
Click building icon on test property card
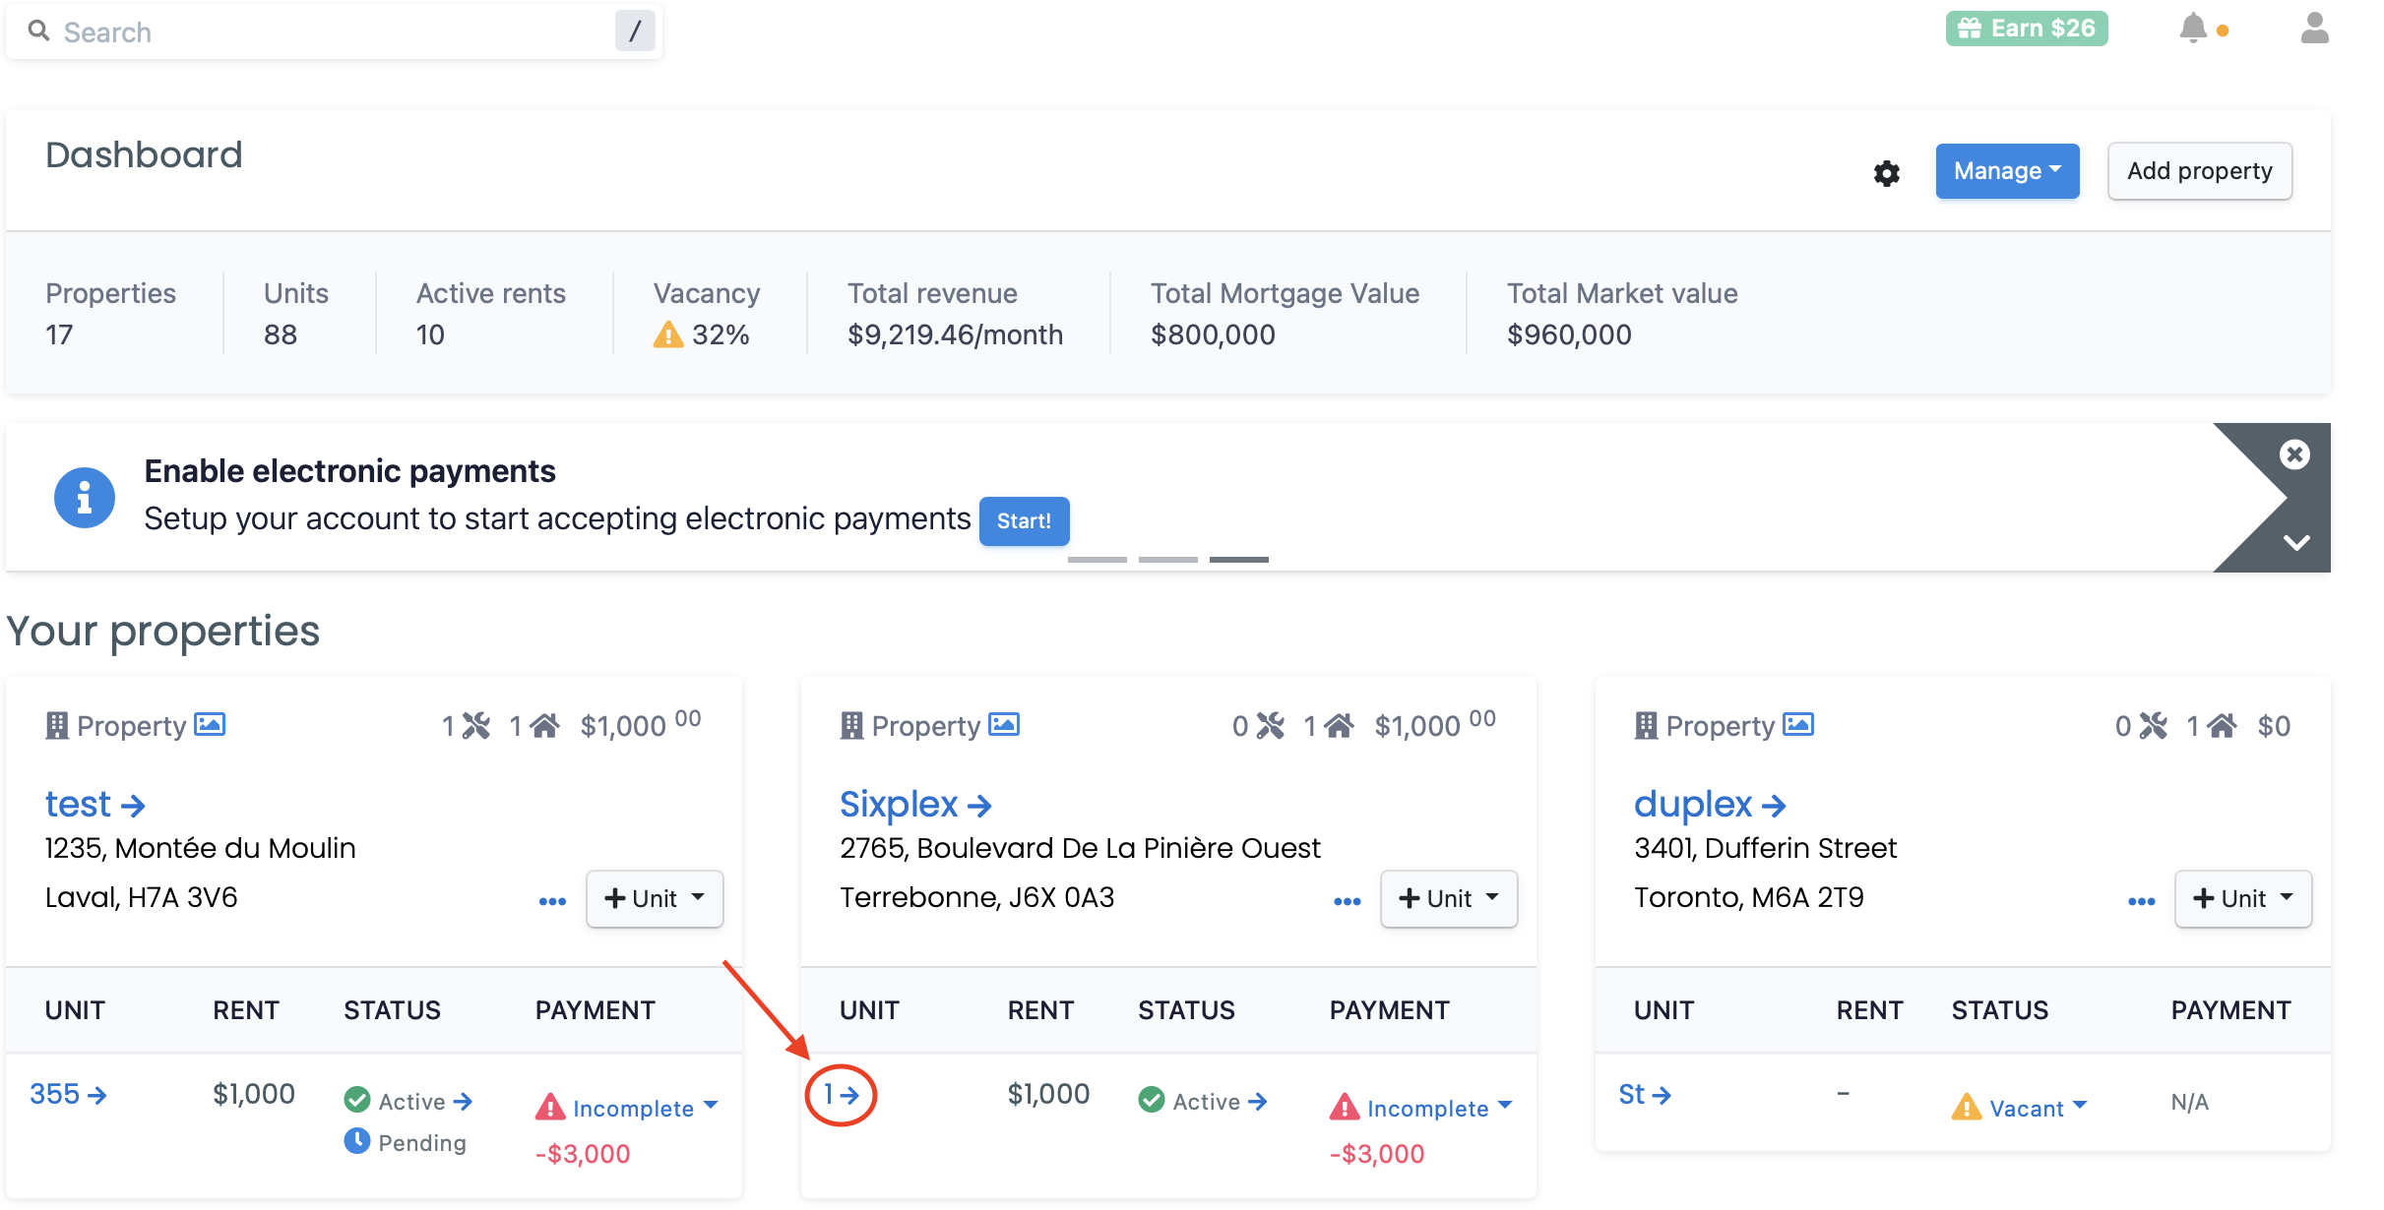click(57, 726)
